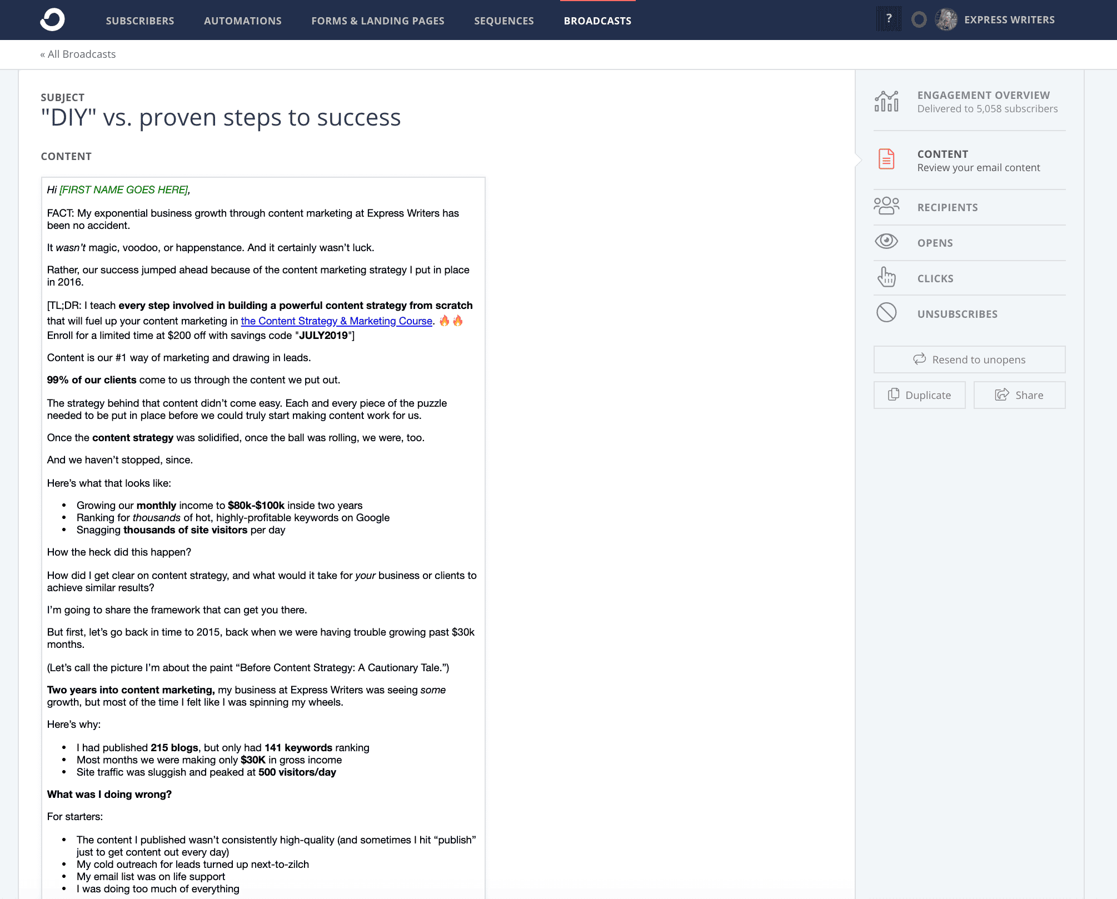
Task: Click the subject line "DIY" vs. proven steps
Action: (x=221, y=118)
